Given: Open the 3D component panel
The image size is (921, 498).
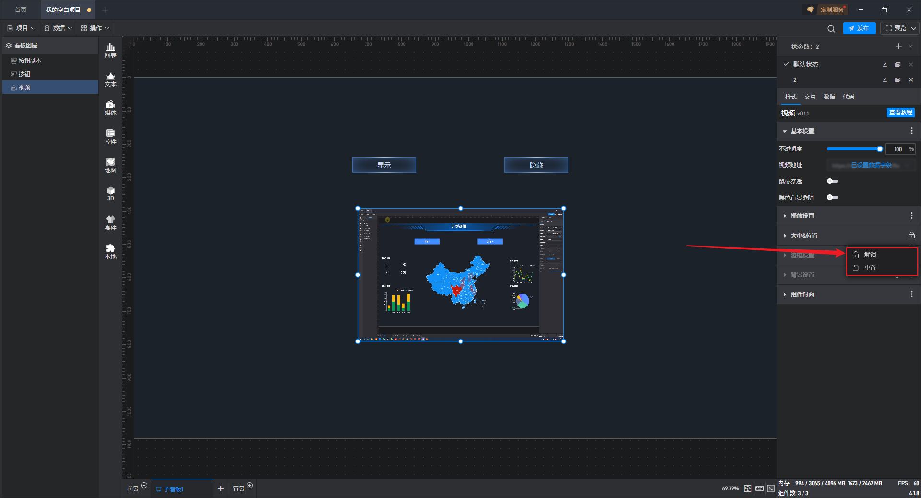Looking at the screenshot, I should pyautogui.click(x=110, y=193).
